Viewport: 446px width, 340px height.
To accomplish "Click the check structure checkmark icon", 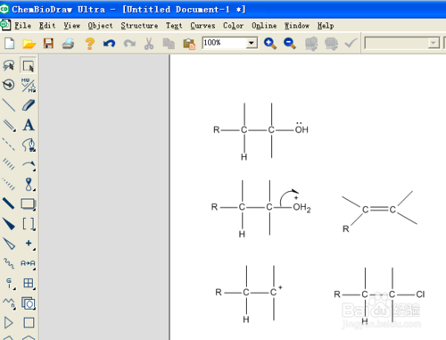I will [351, 44].
